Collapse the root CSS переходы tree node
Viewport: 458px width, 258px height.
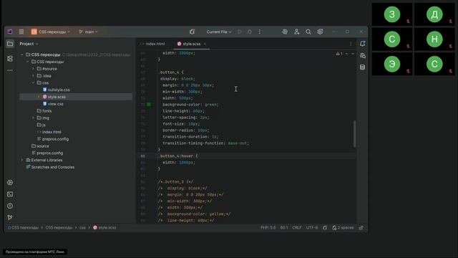(x=22, y=54)
